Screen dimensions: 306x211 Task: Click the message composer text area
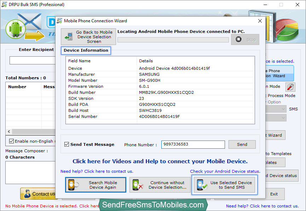(30, 172)
